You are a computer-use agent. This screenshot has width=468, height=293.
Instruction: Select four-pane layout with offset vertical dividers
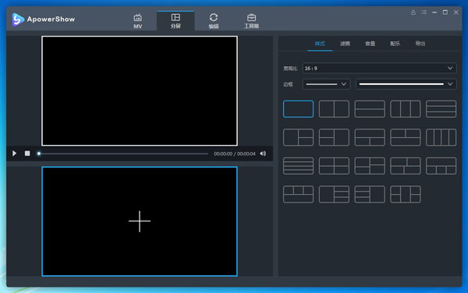click(x=406, y=166)
